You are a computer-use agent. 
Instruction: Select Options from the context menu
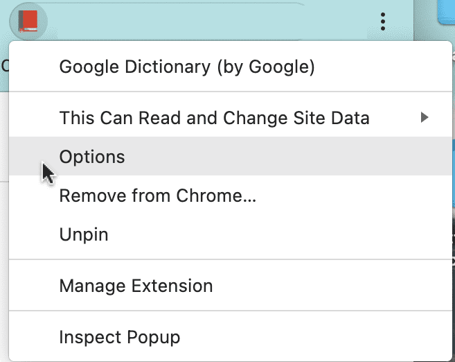[x=92, y=157]
